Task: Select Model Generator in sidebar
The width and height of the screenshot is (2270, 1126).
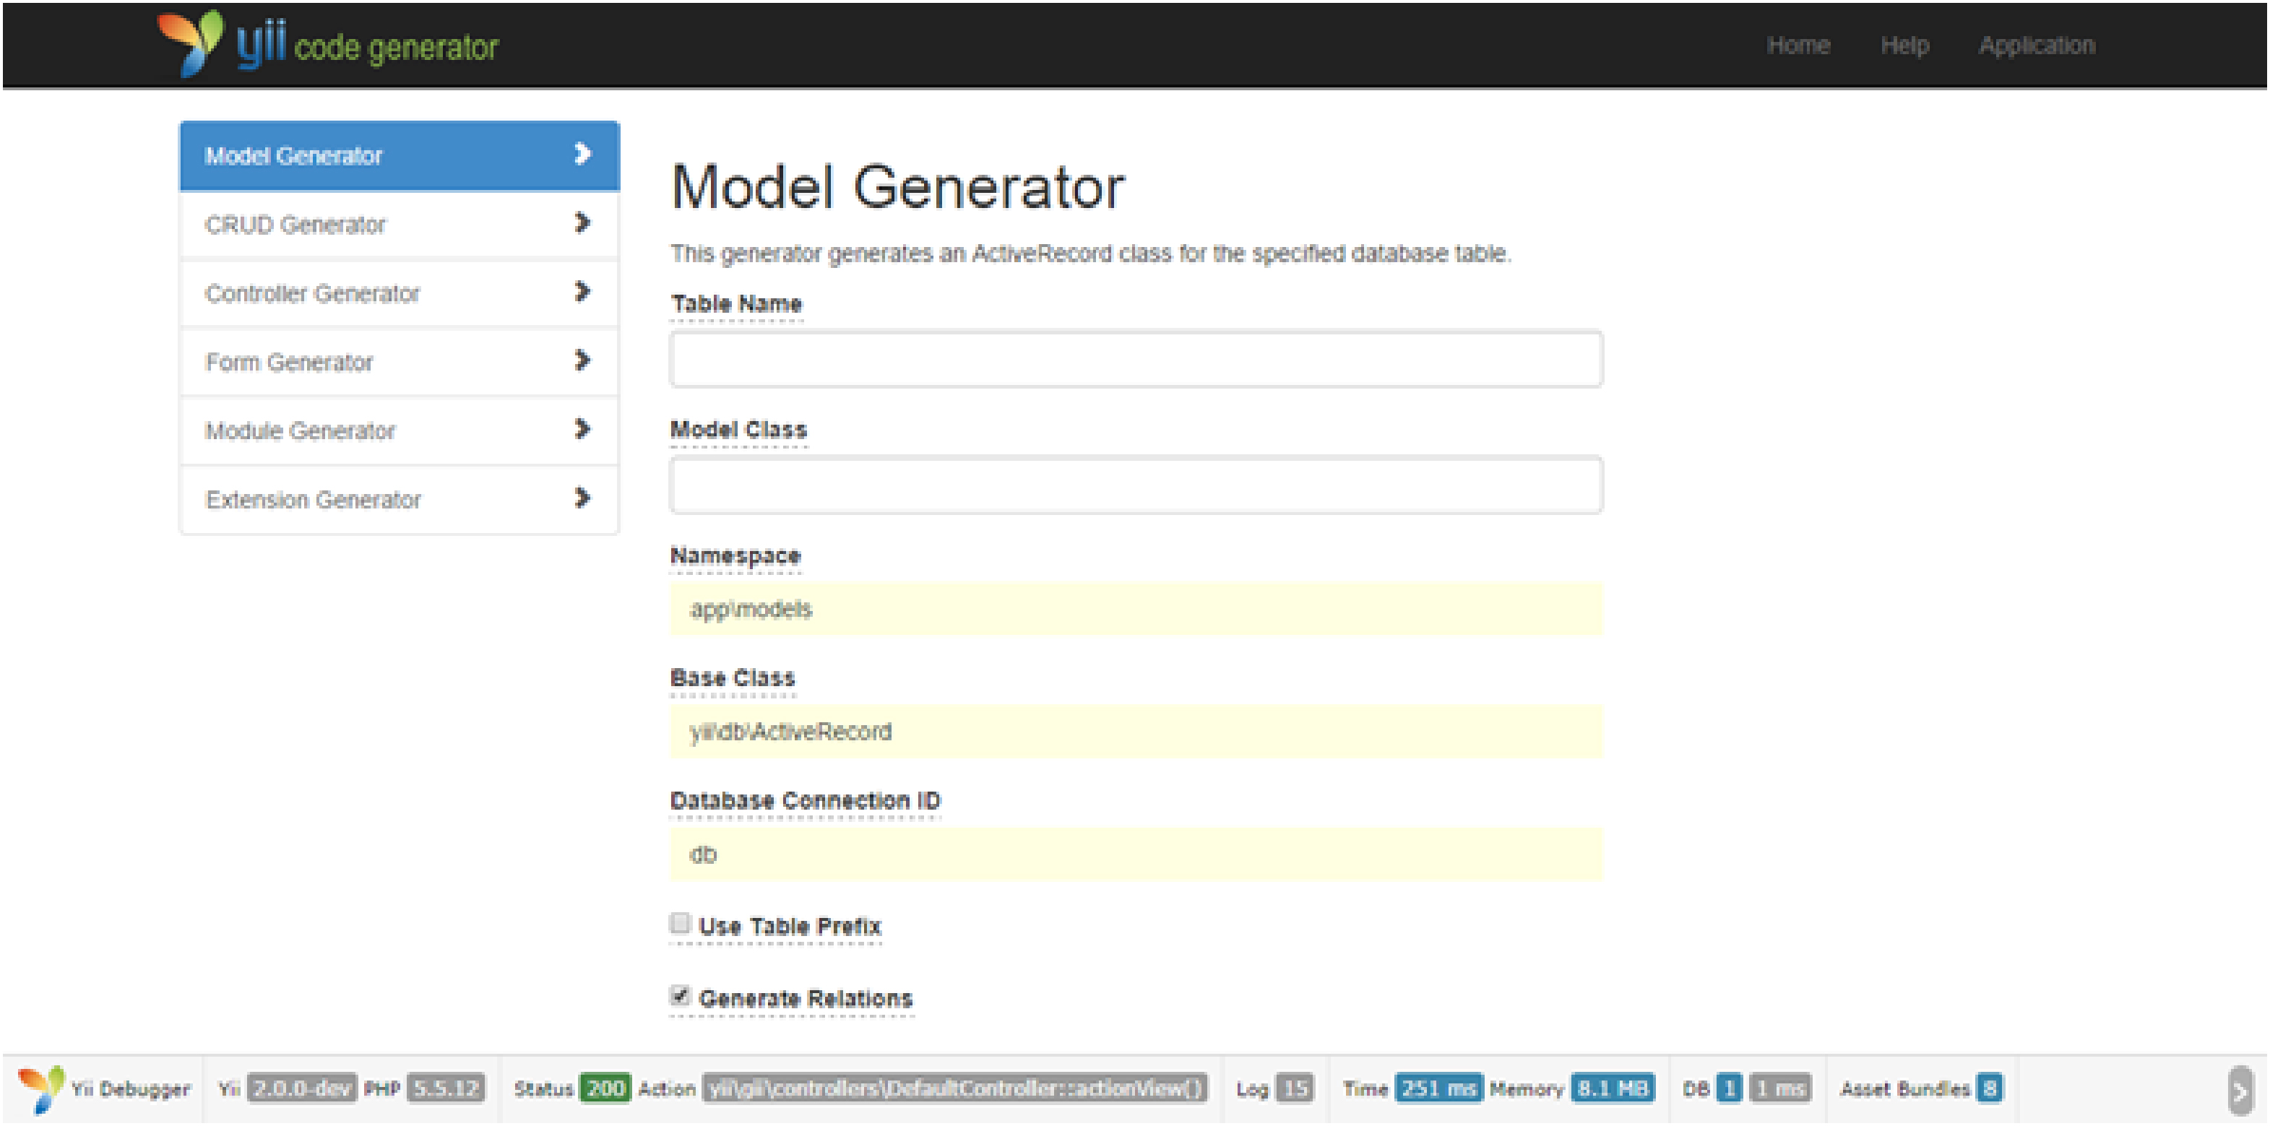Action: coord(400,156)
